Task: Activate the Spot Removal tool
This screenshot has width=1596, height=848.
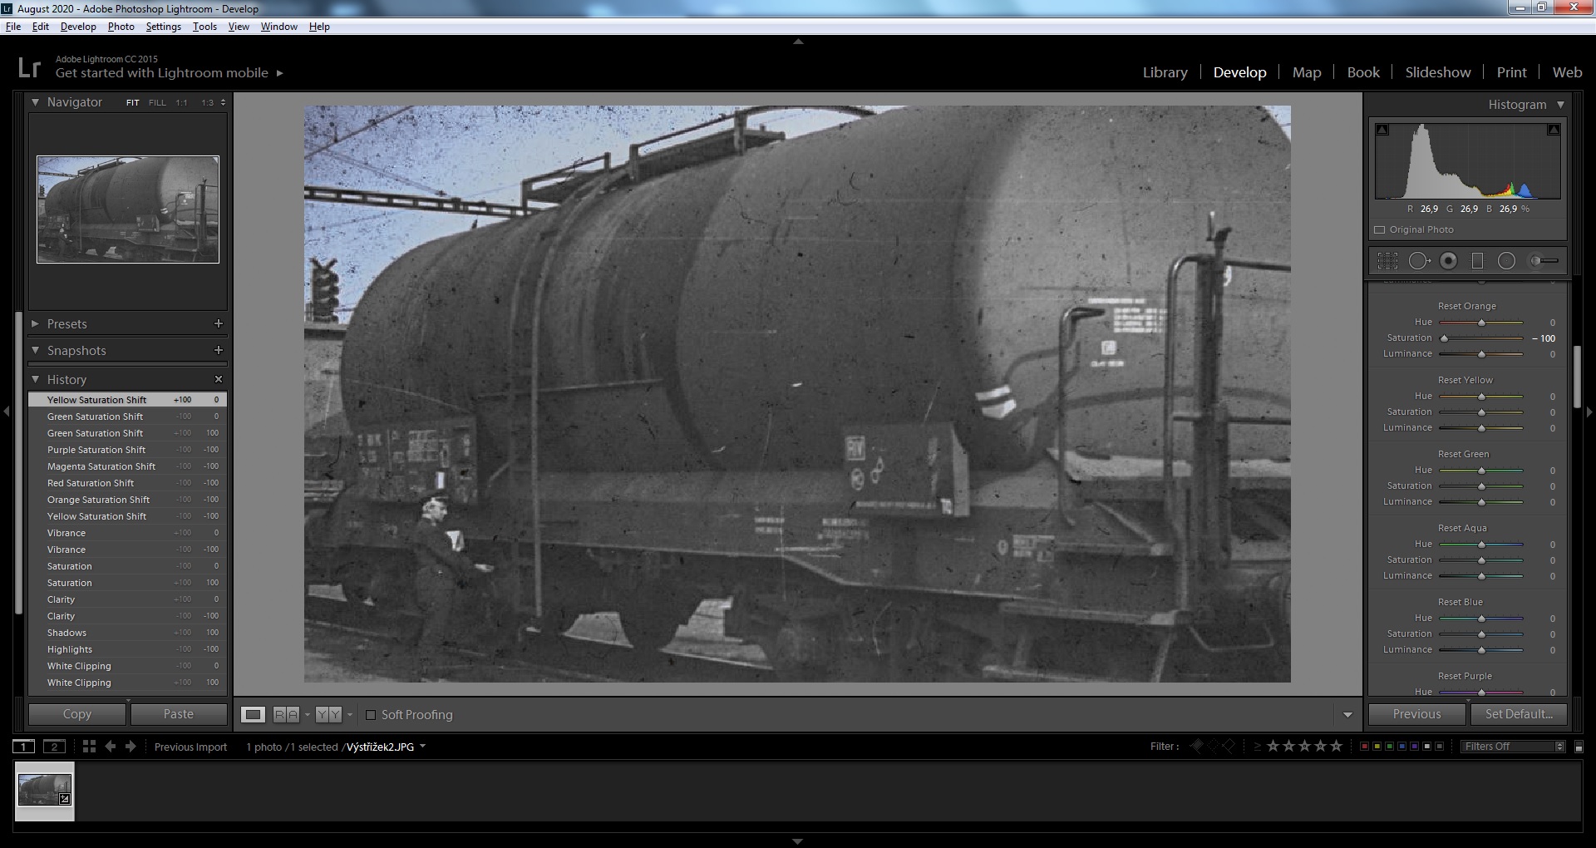Action: tap(1418, 261)
